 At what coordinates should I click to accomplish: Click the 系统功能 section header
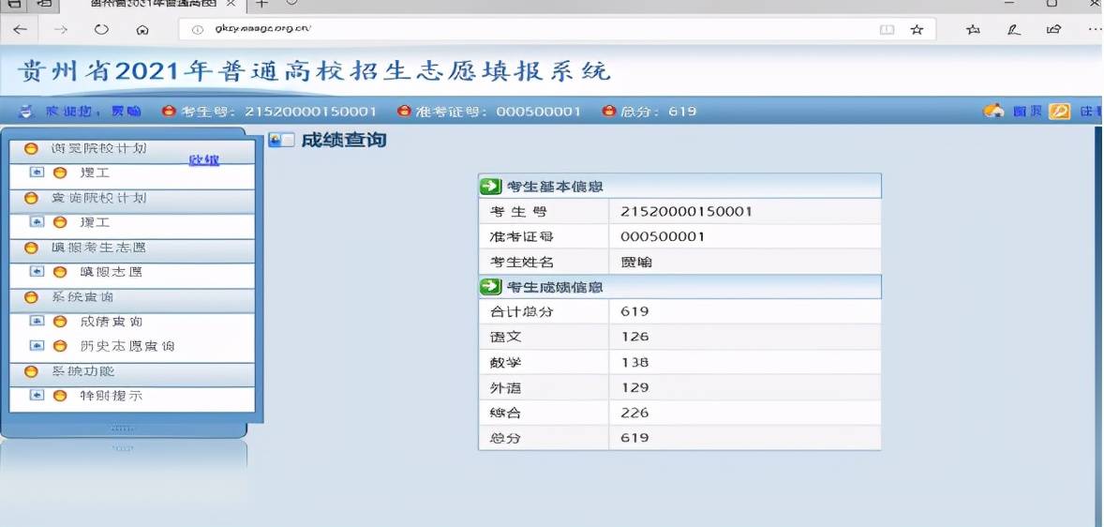coord(82,371)
